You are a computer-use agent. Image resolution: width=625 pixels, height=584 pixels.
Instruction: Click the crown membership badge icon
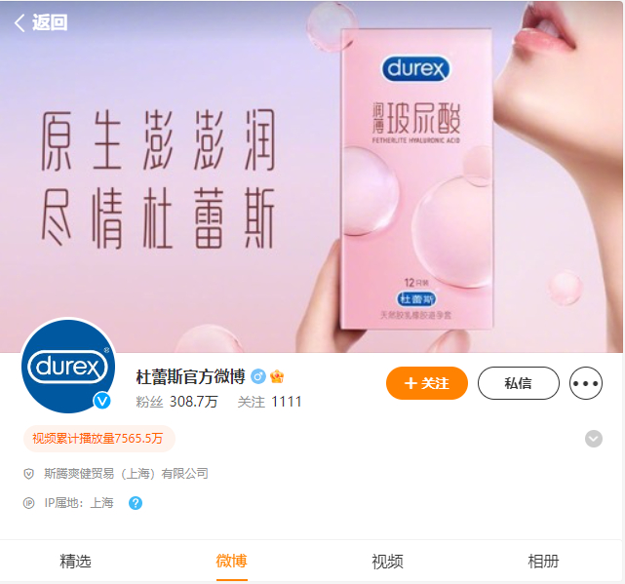[x=277, y=376]
